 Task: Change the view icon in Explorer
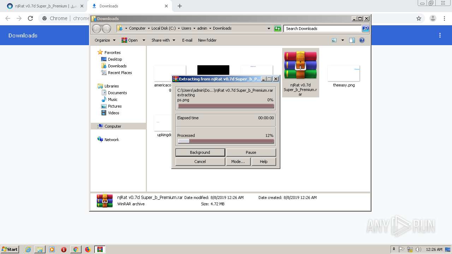pyautogui.click(x=334, y=40)
